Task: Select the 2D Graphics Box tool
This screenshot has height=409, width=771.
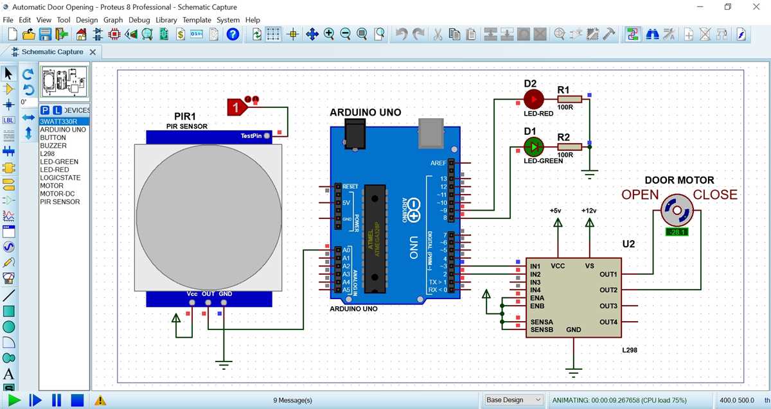Action: (x=9, y=311)
